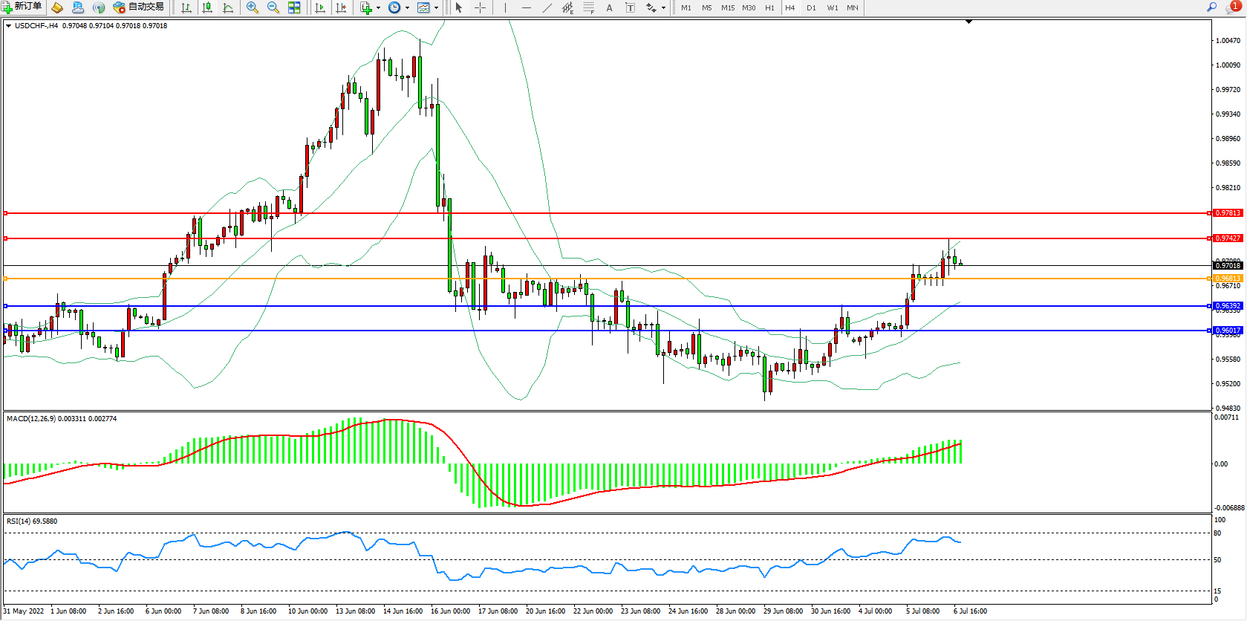This screenshot has width=1247, height=621.
Task: Open the chat notifications icon with red badge
Action: (x=1231, y=7)
